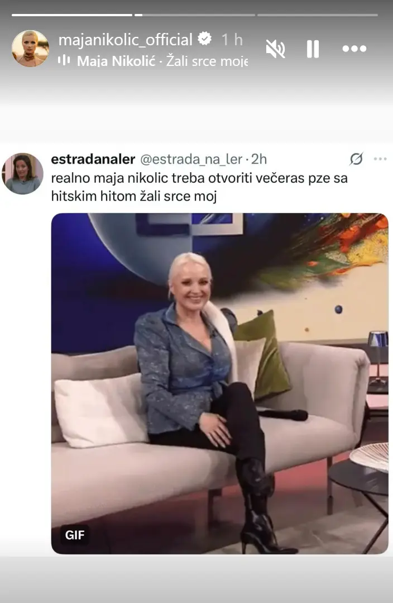Screen dimensions: 393x603
Task: Select the second story progress segment
Action: pyautogui.click(x=195, y=15)
